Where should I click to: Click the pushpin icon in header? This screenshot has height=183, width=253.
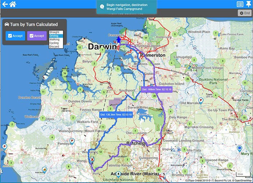(x=248, y=4)
